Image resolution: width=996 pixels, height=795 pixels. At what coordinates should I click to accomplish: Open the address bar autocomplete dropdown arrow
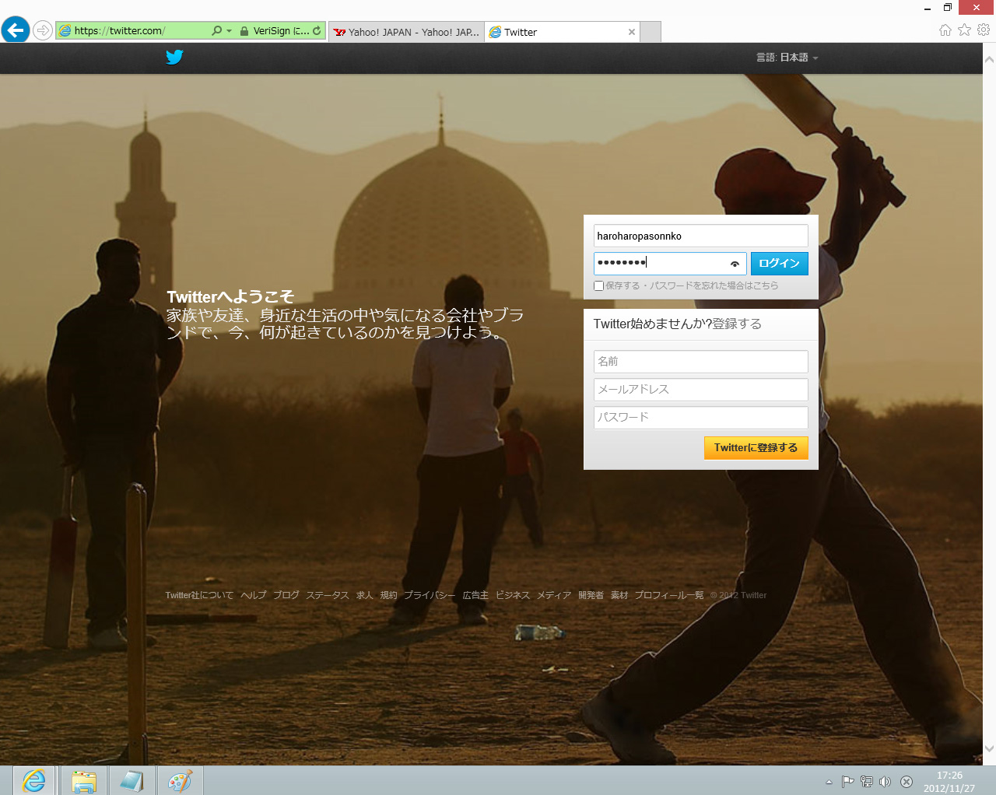pyautogui.click(x=229, y=31)
